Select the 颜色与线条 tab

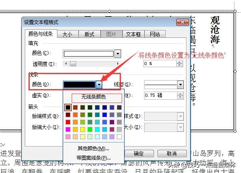(41, 34)
